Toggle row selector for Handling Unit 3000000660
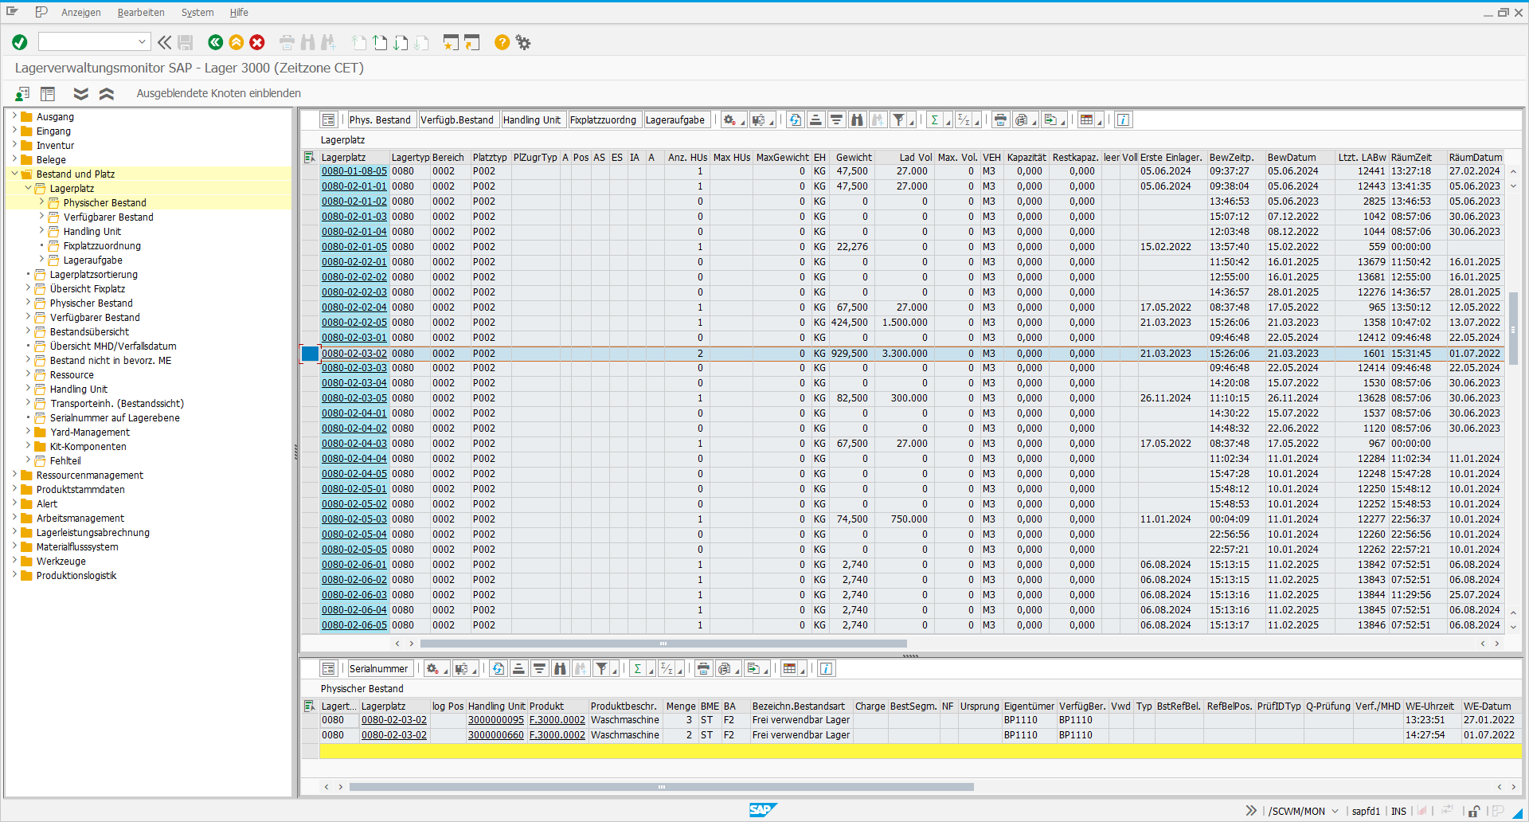 click(310, 735)
